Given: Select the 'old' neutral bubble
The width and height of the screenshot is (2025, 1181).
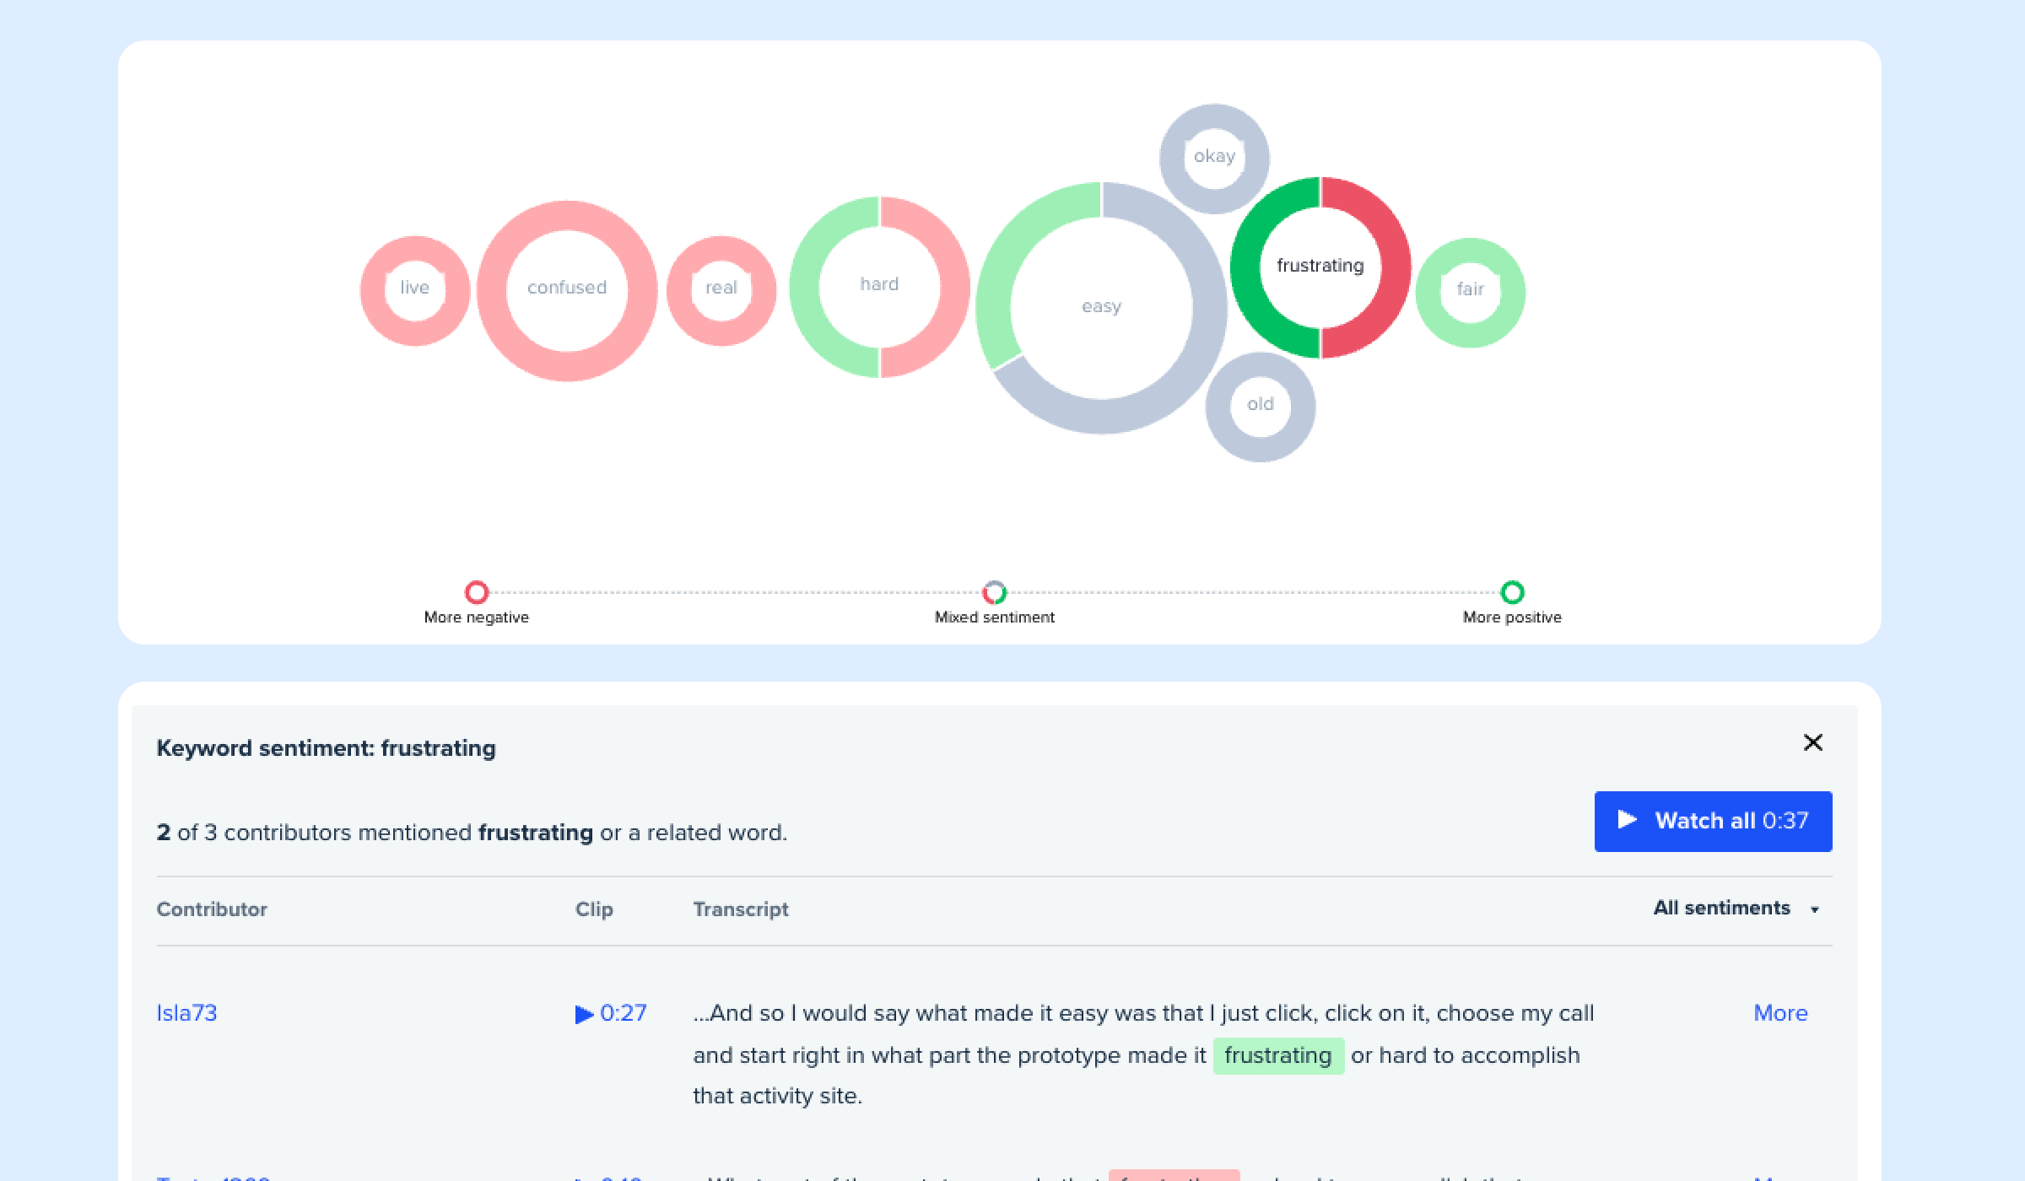Looking at the screenshot, I should tap(1261, 404).
